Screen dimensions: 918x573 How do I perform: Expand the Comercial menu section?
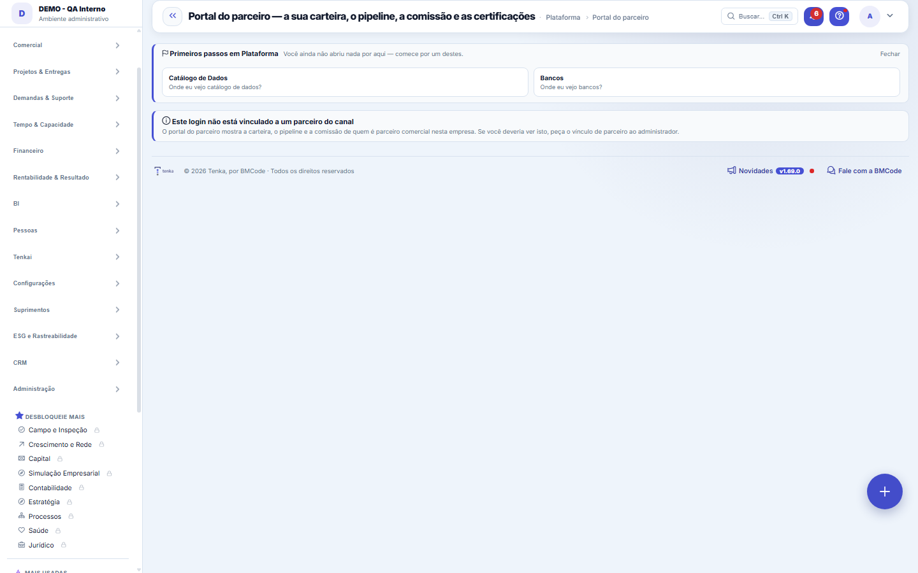[x=67, y=45]
